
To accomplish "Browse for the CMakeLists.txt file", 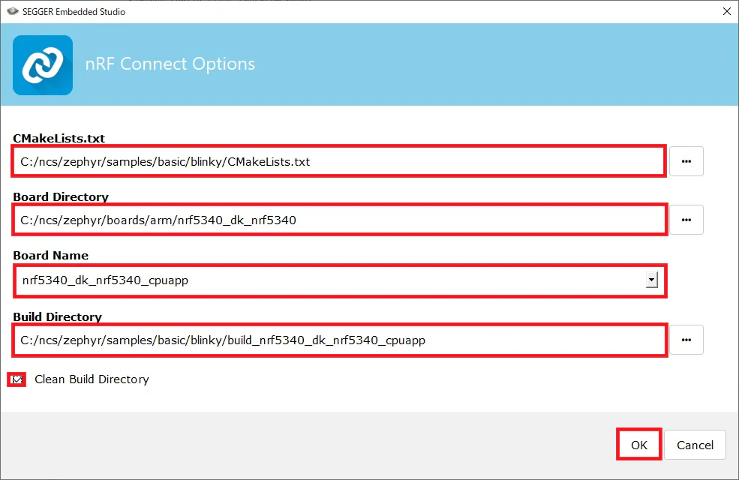I will [686, 161].
